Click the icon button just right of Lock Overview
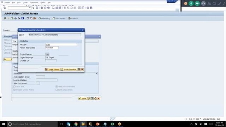 (79, 69)
